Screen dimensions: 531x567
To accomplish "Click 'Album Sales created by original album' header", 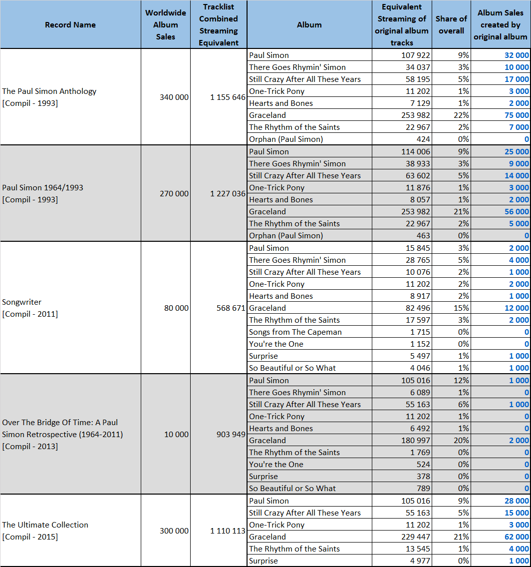I will [x=501, y=24].
